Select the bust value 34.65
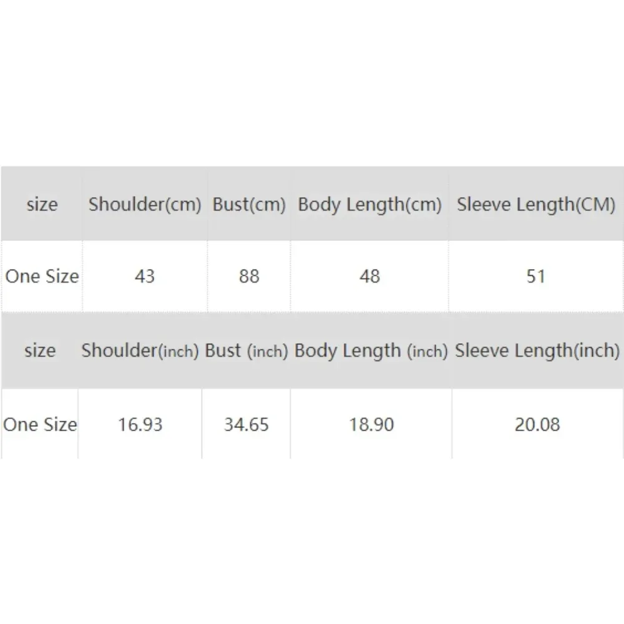This screenshot has height=624, width=624. [x=246, y=424]
